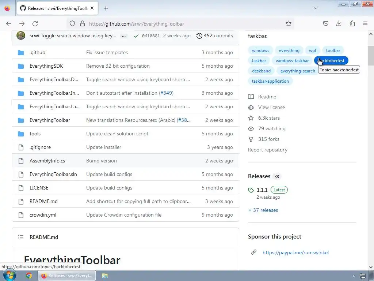This screenshot has height=281, width=374.
Task: Expand commit message ellipsis button
Action: pos(123,36)
